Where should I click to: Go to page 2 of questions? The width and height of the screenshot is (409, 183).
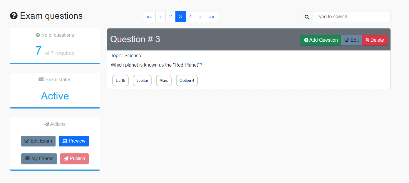pos(170,17)
